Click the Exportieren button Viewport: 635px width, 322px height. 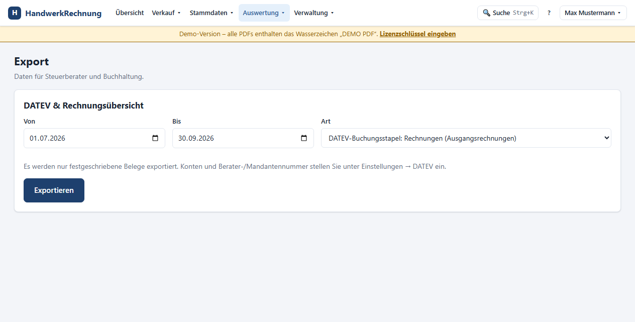54,190
